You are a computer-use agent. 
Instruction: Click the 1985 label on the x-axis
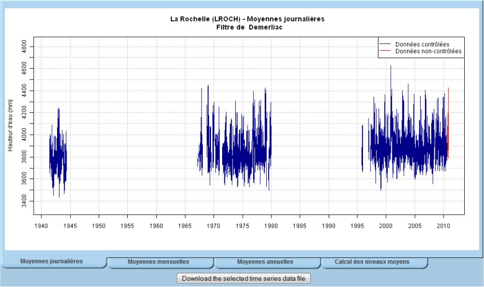[x=300, y=226]
